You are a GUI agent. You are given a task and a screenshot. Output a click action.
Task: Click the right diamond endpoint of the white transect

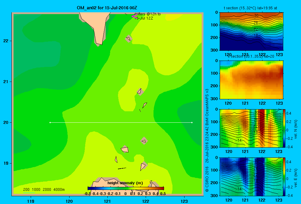(192, 122)
